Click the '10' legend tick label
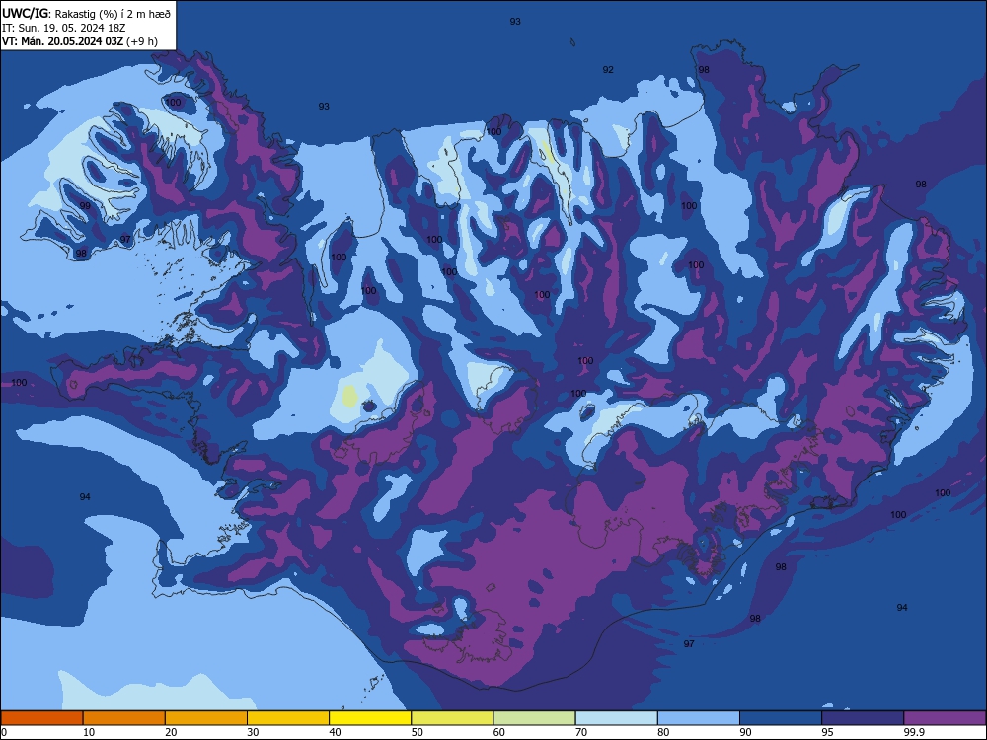The width and height of the screenshot is (987, 740). tap(89, 732)
